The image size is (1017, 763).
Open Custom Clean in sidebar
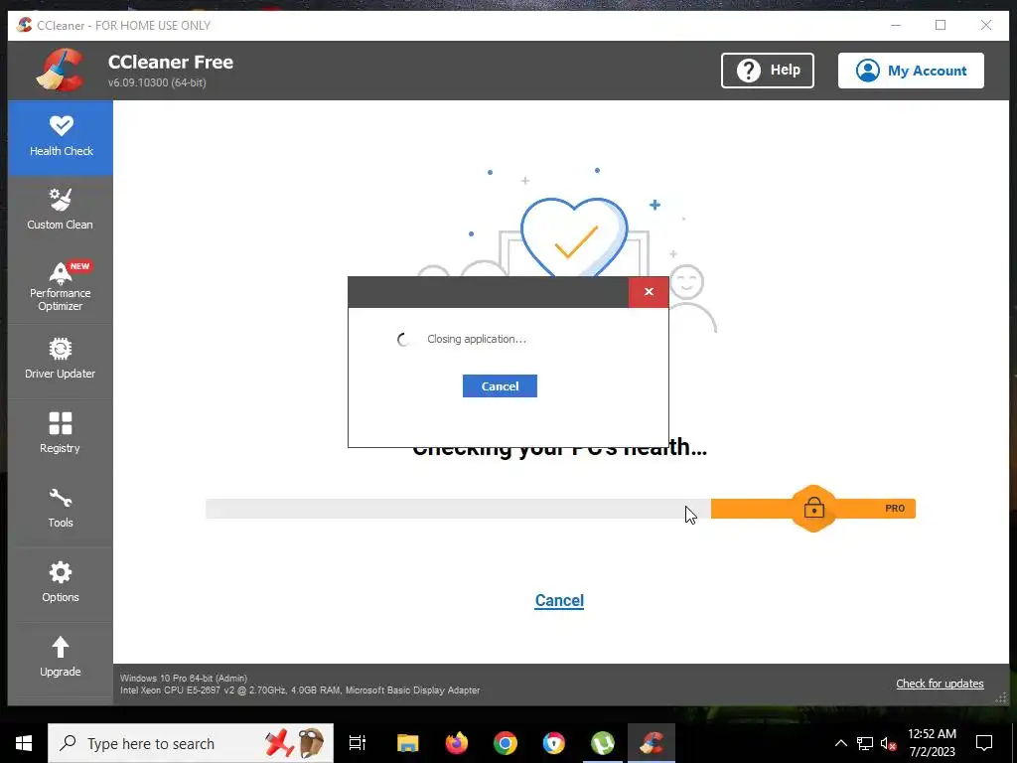tap(61, 211)
